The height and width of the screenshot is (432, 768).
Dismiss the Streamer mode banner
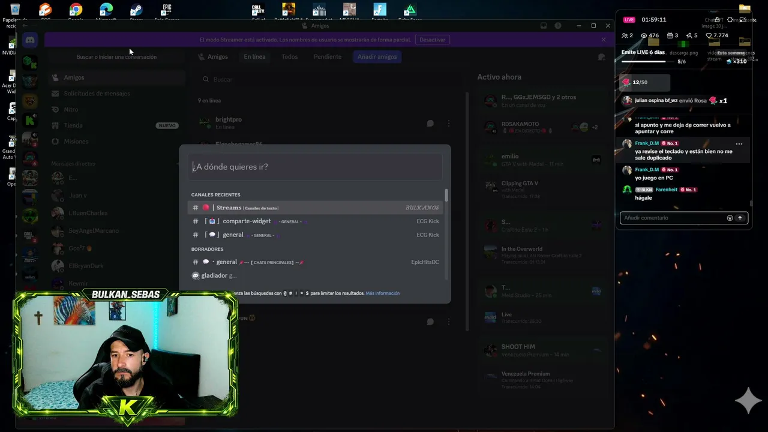click(604, 40)
